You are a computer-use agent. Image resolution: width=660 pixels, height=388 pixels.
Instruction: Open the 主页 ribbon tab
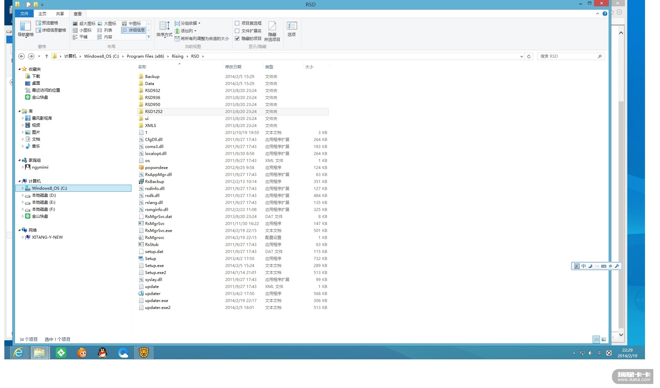(42, 14)
